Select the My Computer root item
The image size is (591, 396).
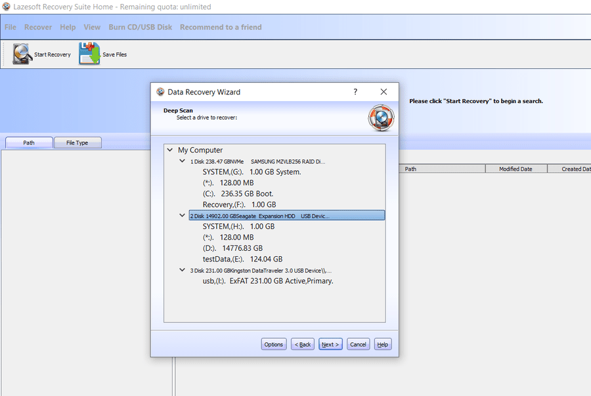(x=200, y=150)
